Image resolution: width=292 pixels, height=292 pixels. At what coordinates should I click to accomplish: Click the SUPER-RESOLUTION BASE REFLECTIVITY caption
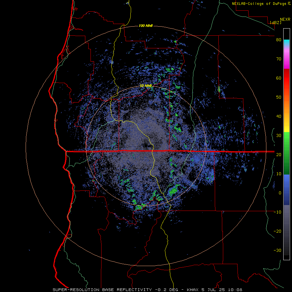click(x=102, y=290)
